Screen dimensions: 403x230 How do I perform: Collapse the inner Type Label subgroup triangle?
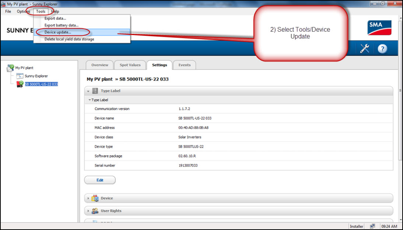click(x=90, y=100)
